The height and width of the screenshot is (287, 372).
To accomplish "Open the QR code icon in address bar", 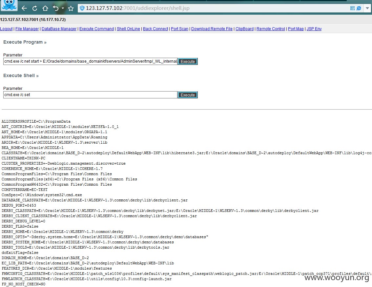I will (352, 8).
